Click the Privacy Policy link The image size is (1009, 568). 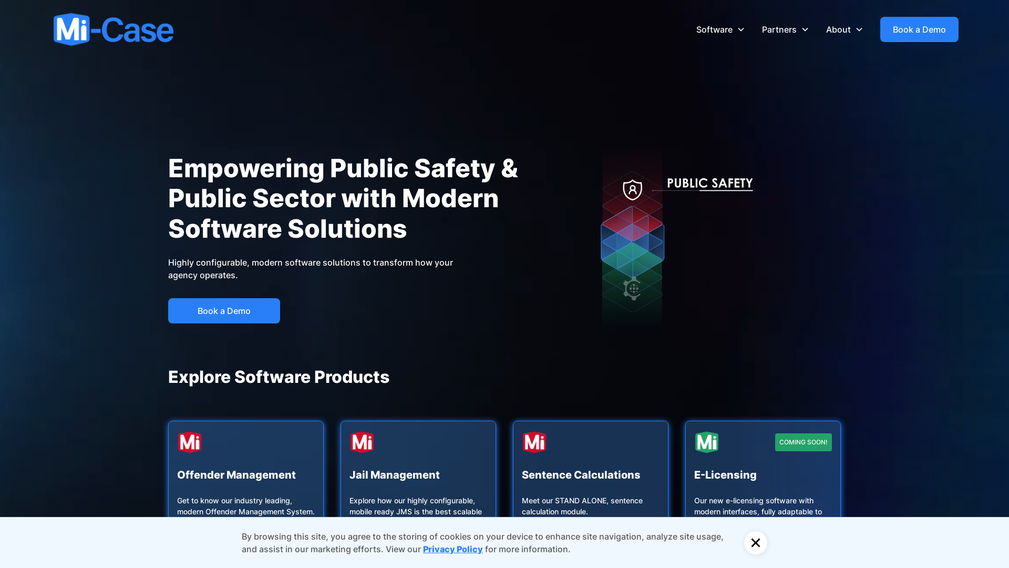coord(452,549)
